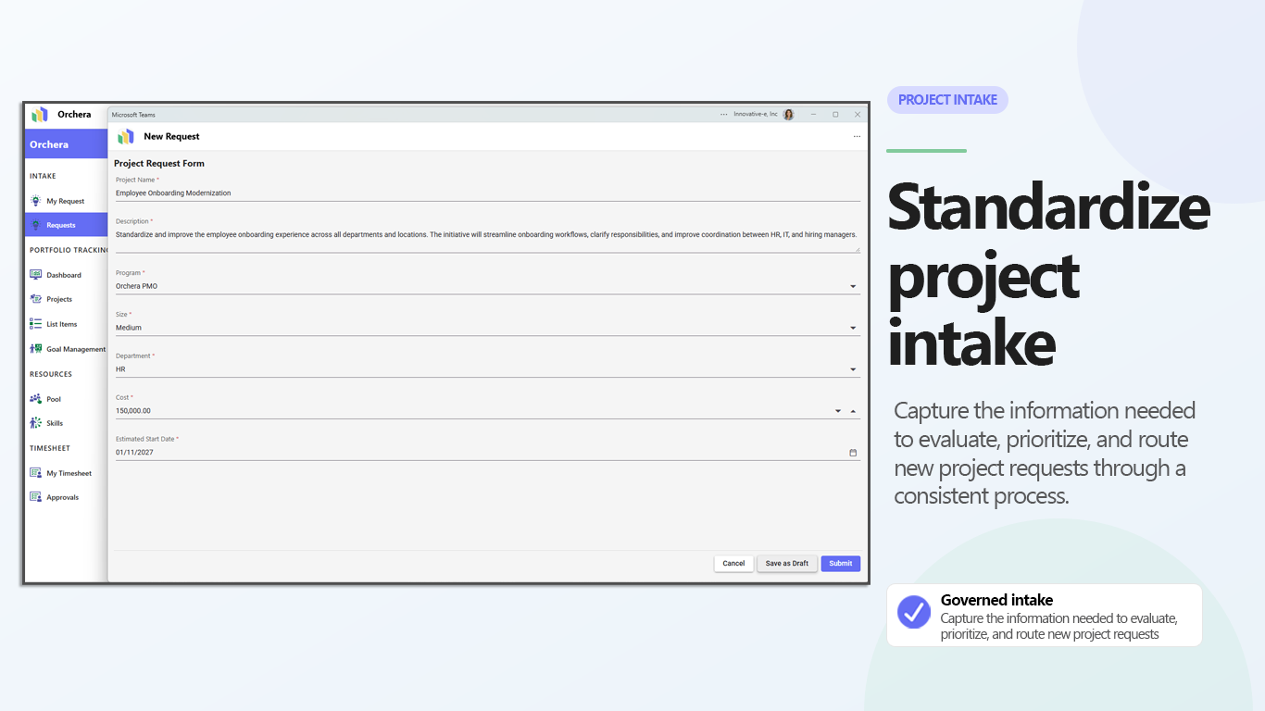This screenshot has height=711, width=1265.
Task: Click the Cancel button
Action: pyautogui.click(x=733, y=564)
